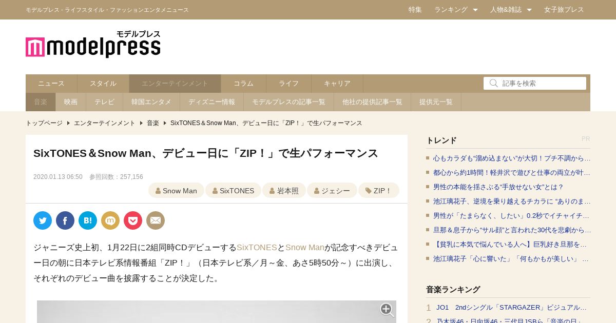Screen dimensions: 616x323
Task: Go to 音楽 breadcrumb link
Action: [x=153, y=123]
